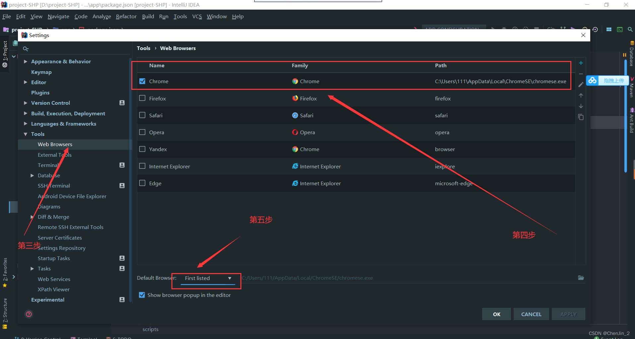
Task: Move browser down with arrow icon
Action: tap(581, 106)
